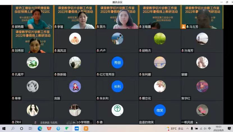Click the blue 长利 avatar
The height and width of the screenshot is (132, 233).
tap(117, 87)
